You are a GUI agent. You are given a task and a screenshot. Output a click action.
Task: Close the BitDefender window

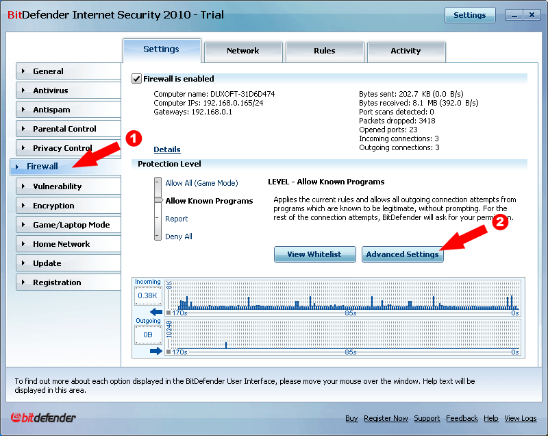[532, 15]
